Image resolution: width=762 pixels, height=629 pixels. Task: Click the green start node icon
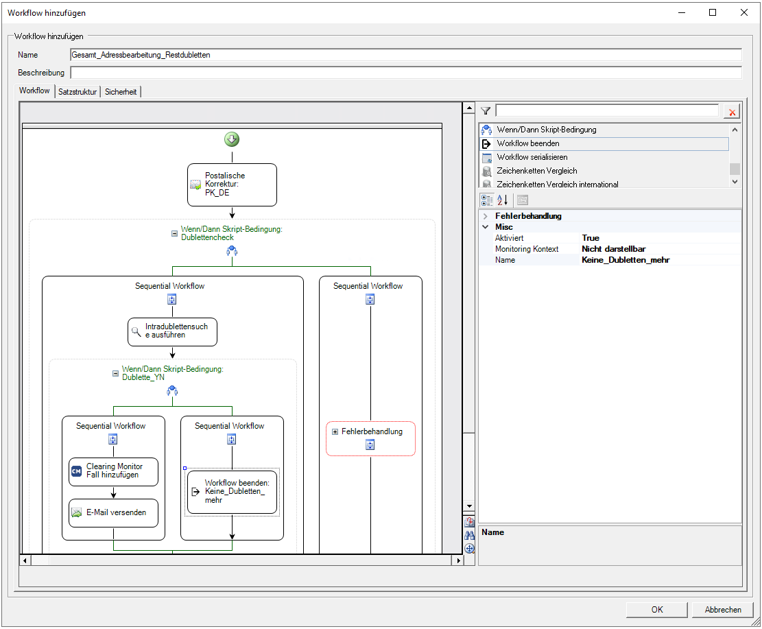click(x=232, y=139)
